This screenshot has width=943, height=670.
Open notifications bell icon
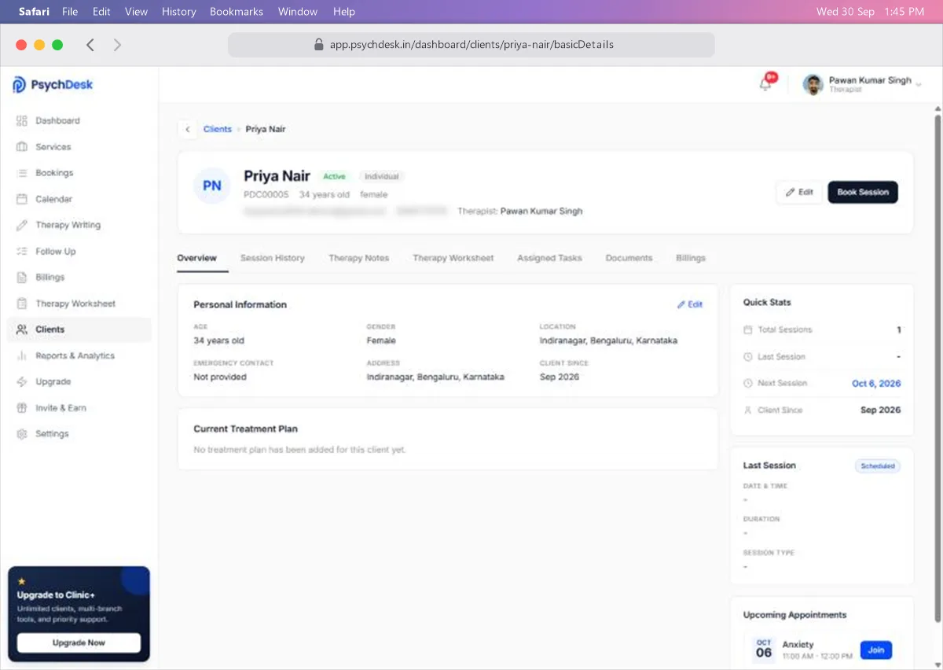(765, 84)
